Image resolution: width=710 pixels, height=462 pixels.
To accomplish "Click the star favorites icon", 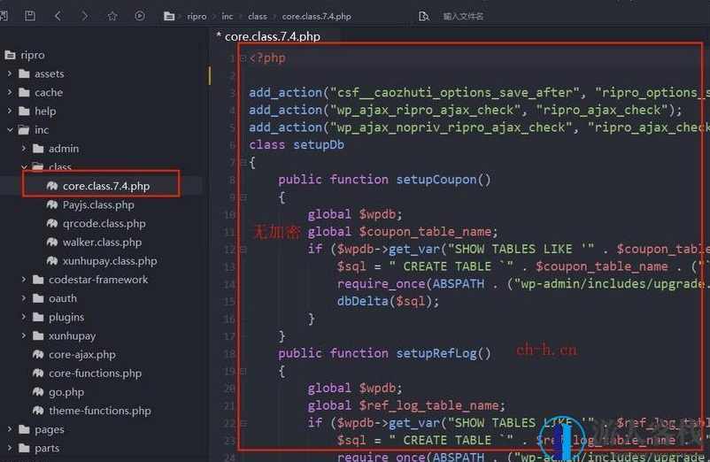I will point(112,16).
